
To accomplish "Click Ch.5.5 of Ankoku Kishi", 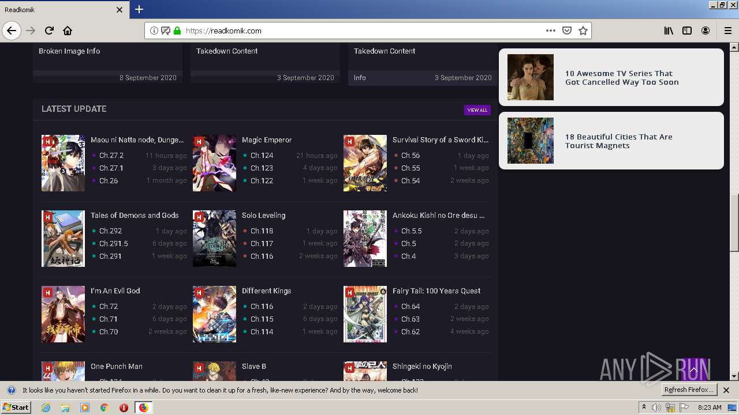I will [x=412, y=231].
